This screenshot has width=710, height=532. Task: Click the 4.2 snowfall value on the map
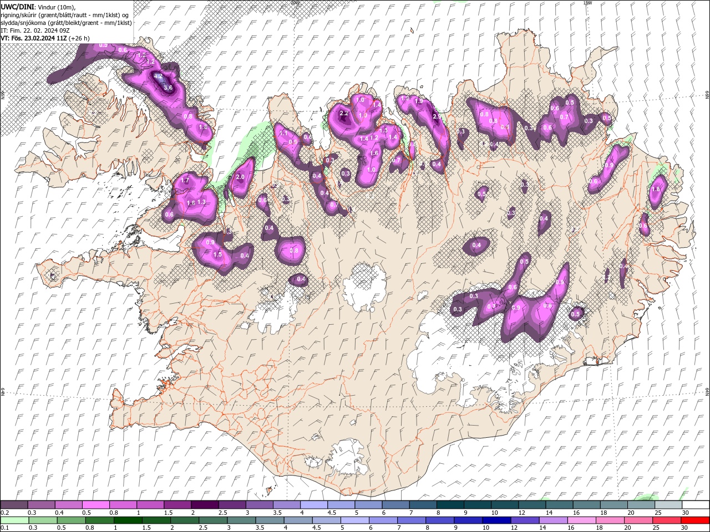158,76
